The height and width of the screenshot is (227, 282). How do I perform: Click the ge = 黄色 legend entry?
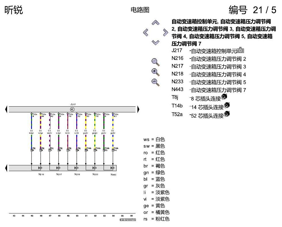pos(154,206)
